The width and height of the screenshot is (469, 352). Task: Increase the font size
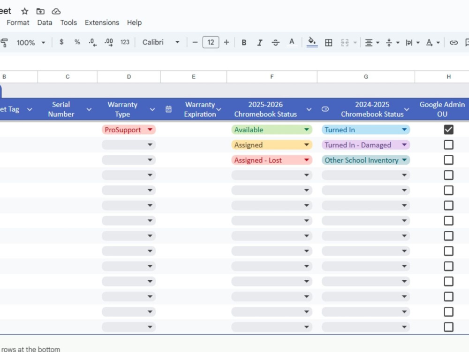tap(227, 42)
